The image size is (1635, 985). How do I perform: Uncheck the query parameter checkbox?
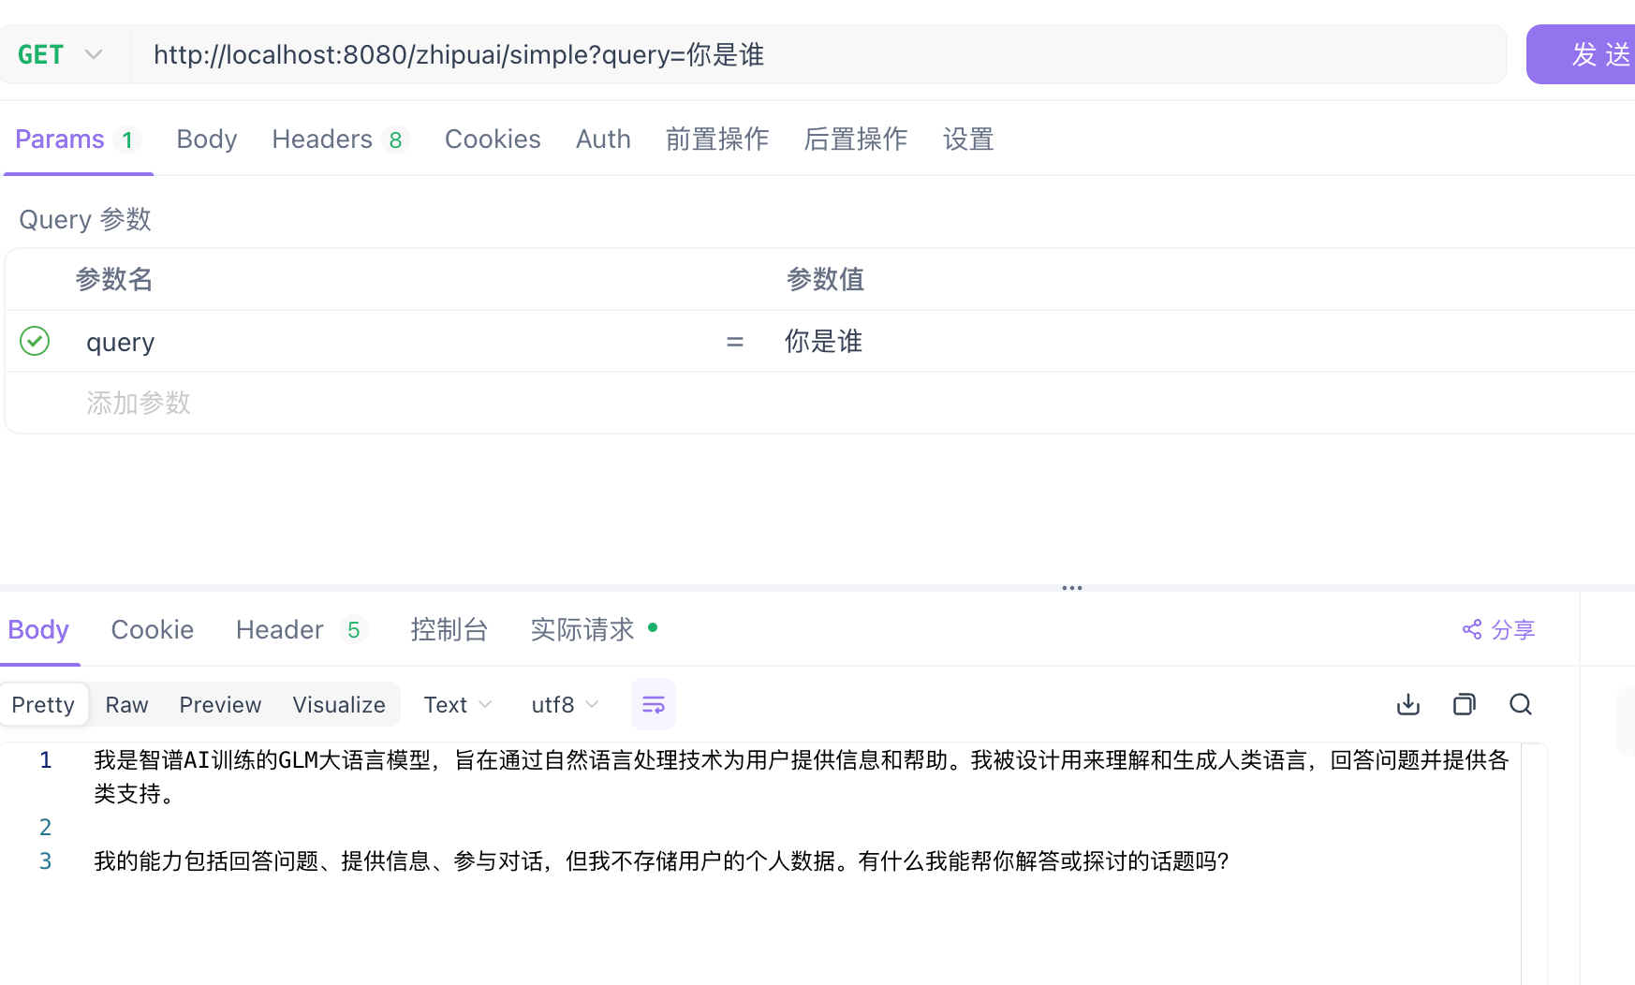pos(35,341)
